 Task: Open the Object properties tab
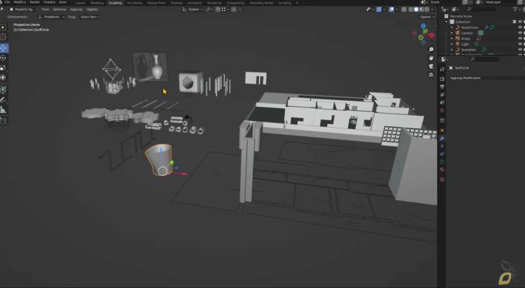point(442,131)
